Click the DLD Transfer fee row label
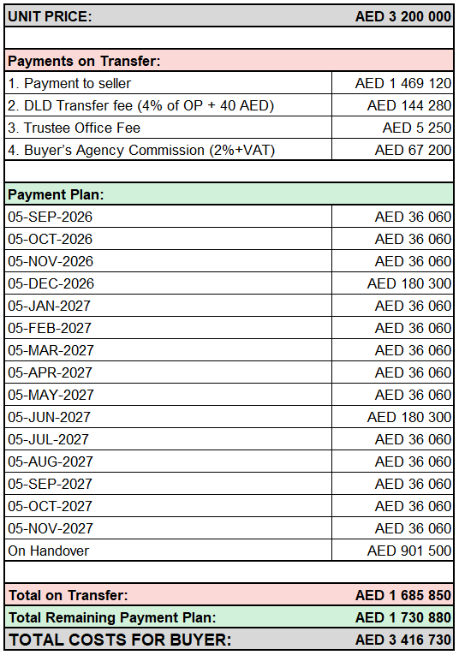Image resolution: width=459 pixels, height=655 pixels. coord(169,105)
